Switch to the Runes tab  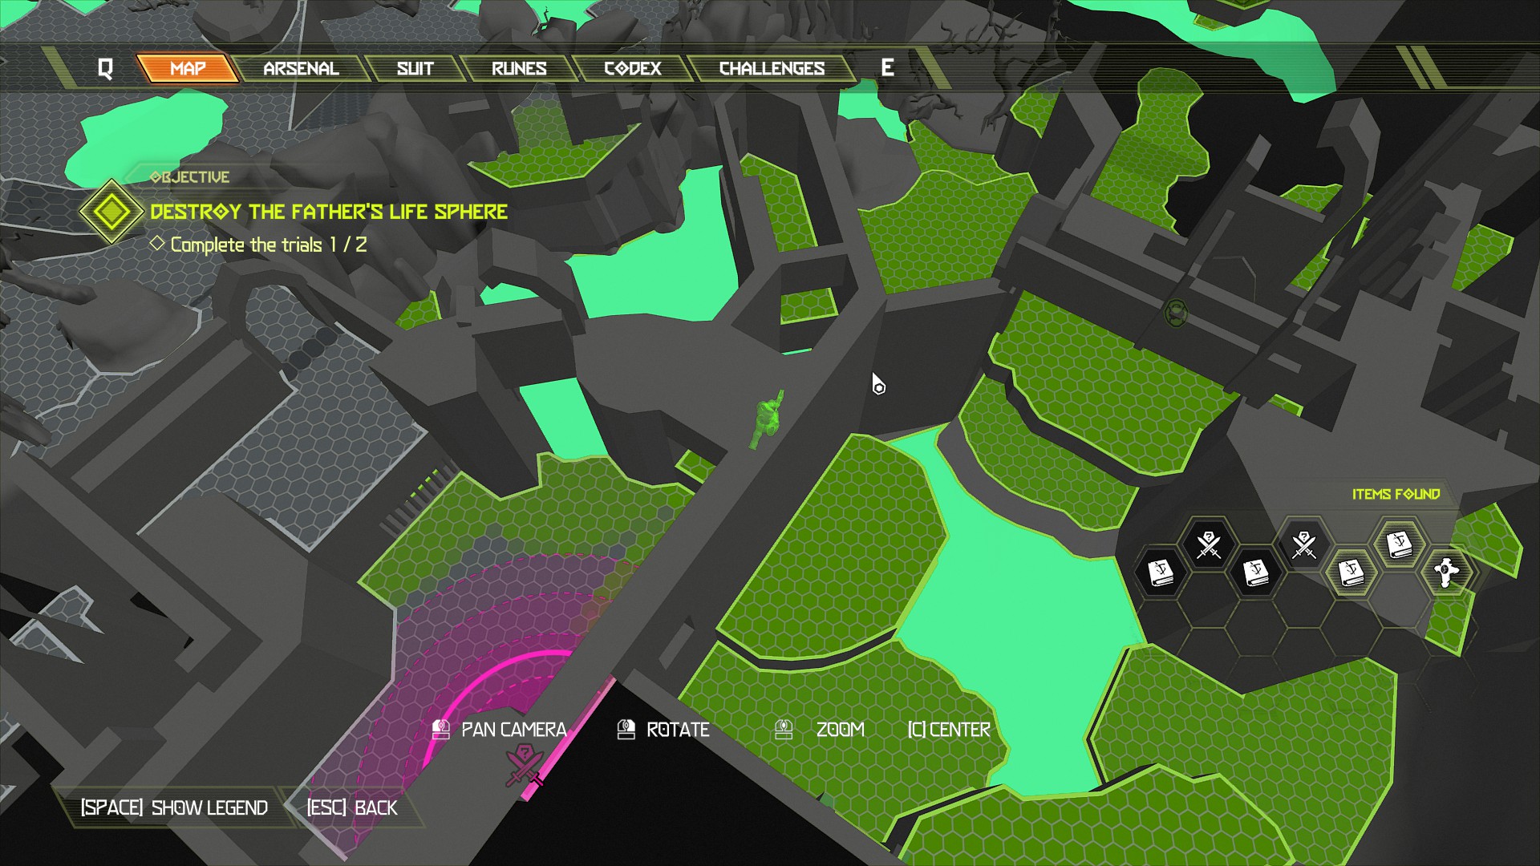pos(519,68)
